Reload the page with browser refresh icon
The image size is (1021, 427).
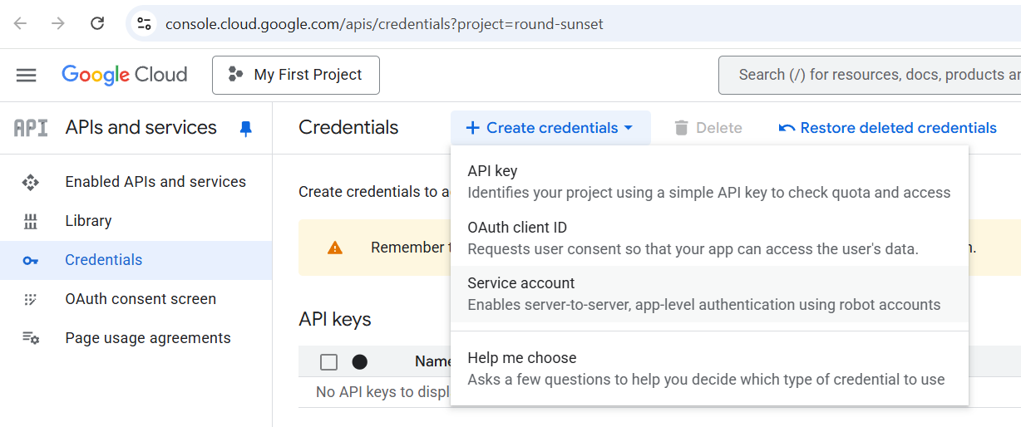click(x=97, y=23)
